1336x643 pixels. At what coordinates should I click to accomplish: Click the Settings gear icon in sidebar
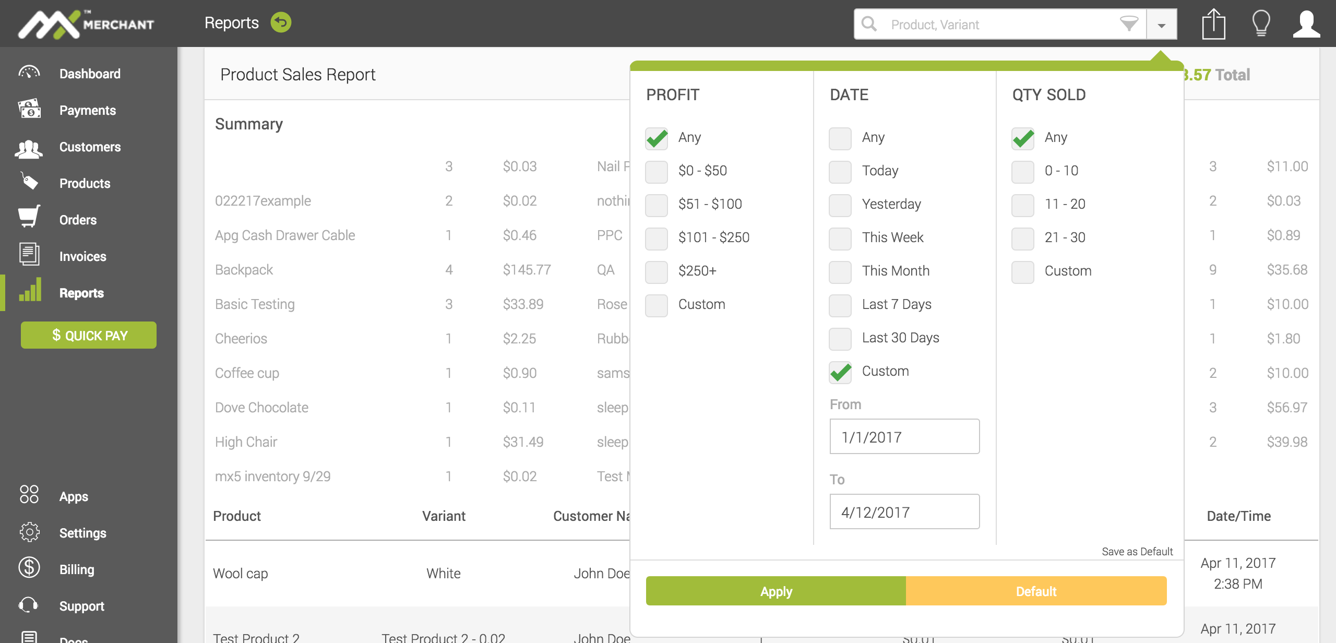coord(29,532)
